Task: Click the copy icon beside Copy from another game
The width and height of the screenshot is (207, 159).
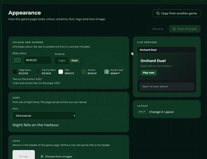Action: tap(158, 13)
